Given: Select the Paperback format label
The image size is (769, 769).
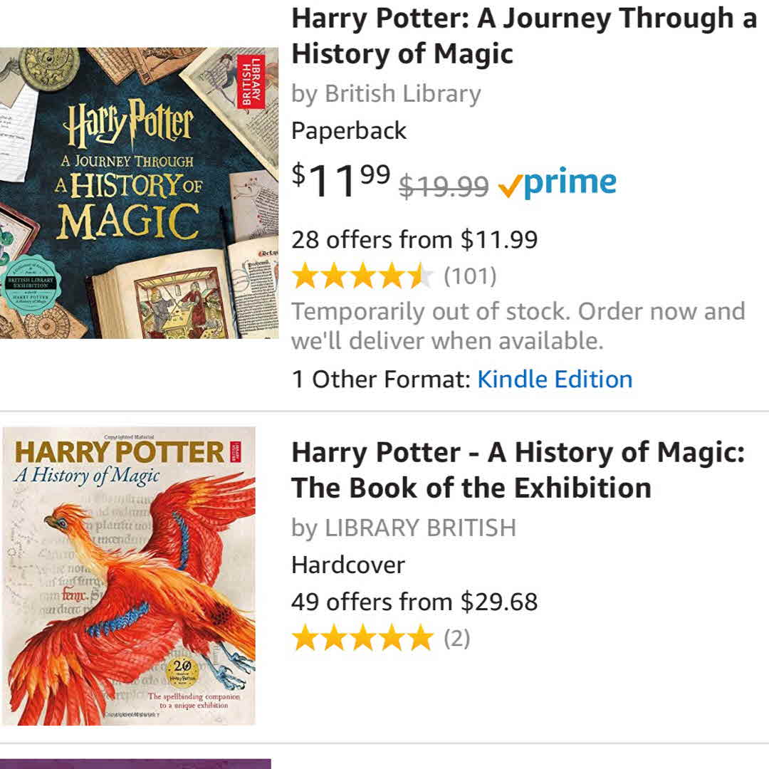Looking at the screenshot, I should pyautogui.click(x=349, y=131).
